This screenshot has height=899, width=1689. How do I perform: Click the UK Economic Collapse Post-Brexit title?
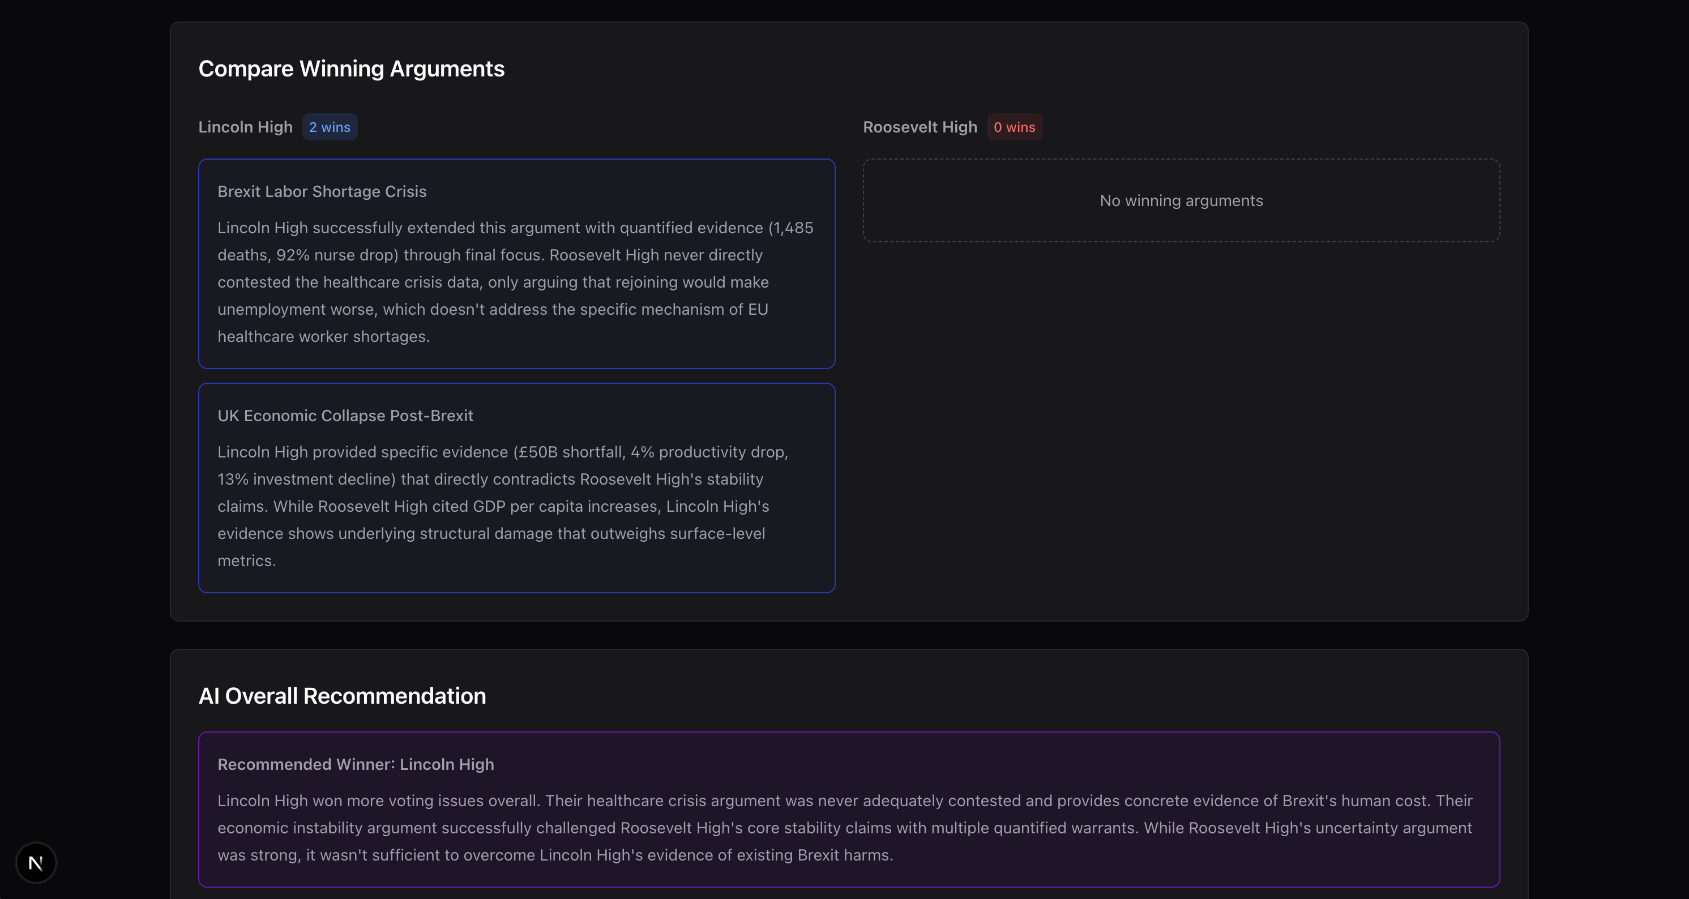345,416
